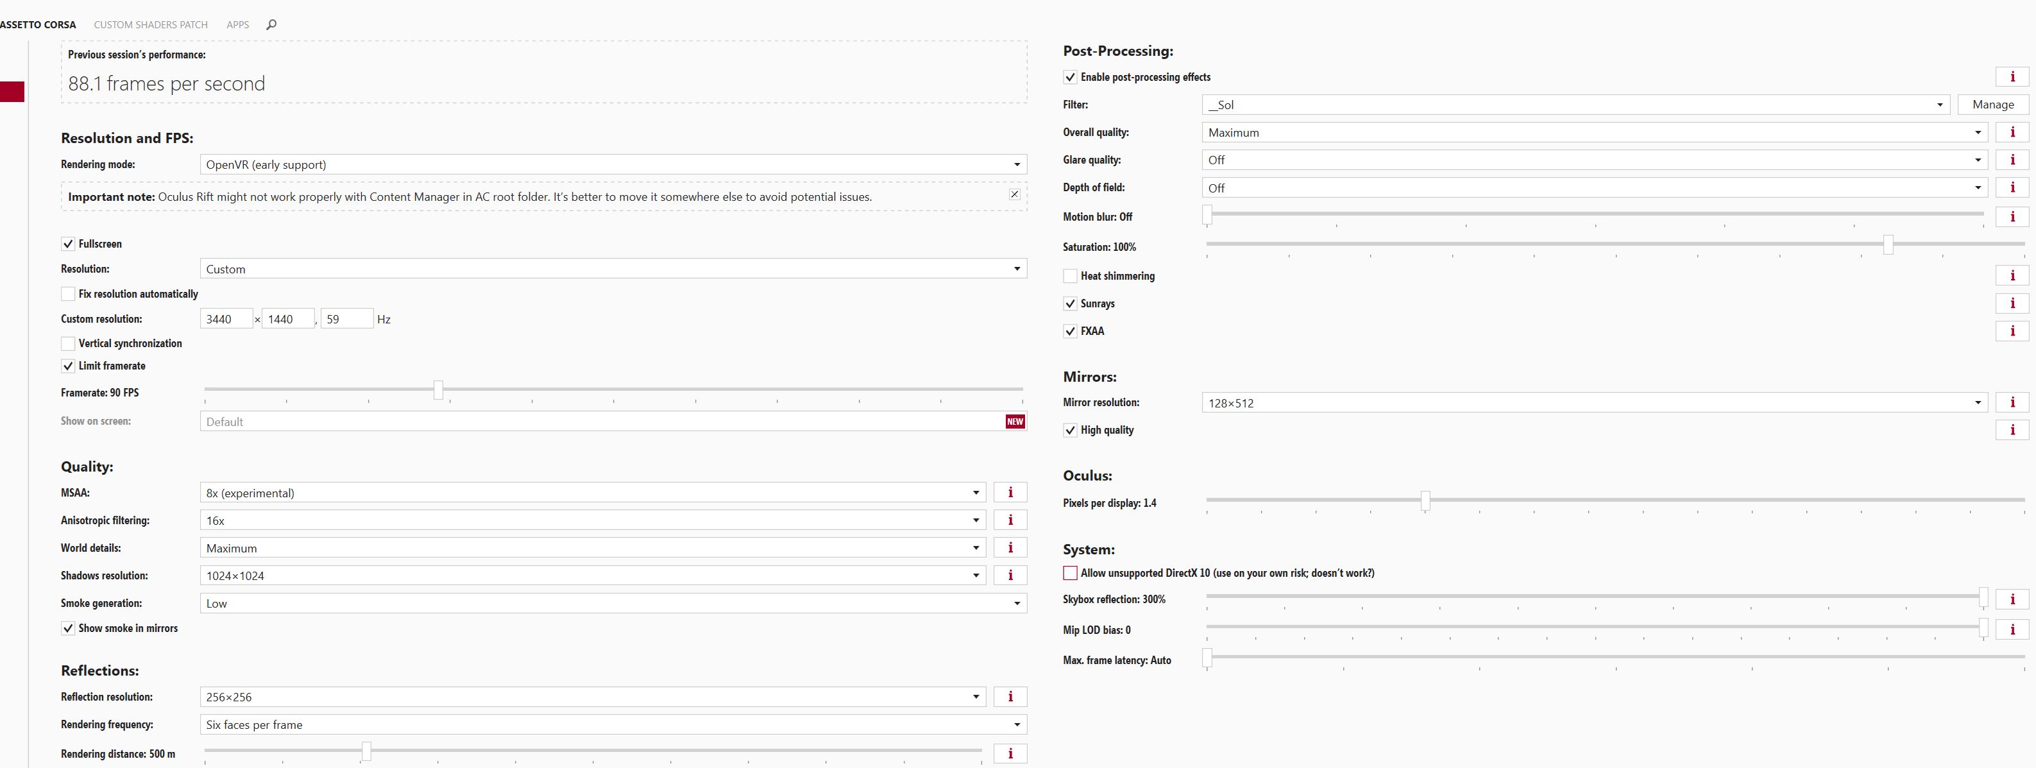Screen dimensions: 2036x768
Task: Show info for Depth of field
Action: click(x=2012, y=187)
